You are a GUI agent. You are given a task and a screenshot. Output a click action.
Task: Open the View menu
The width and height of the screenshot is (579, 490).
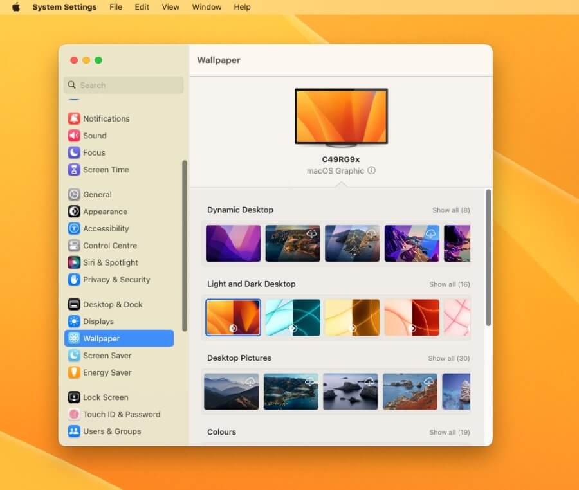[170, 7]
